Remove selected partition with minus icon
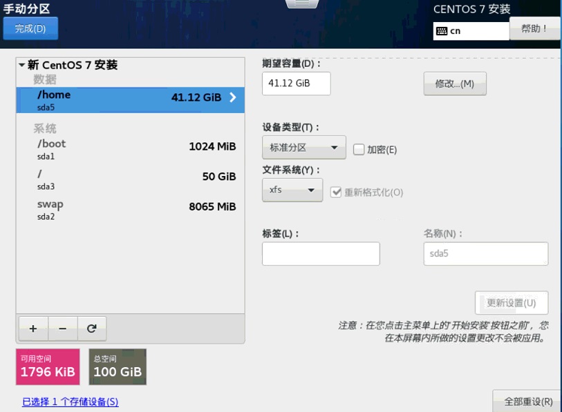 tap(62, 328)
